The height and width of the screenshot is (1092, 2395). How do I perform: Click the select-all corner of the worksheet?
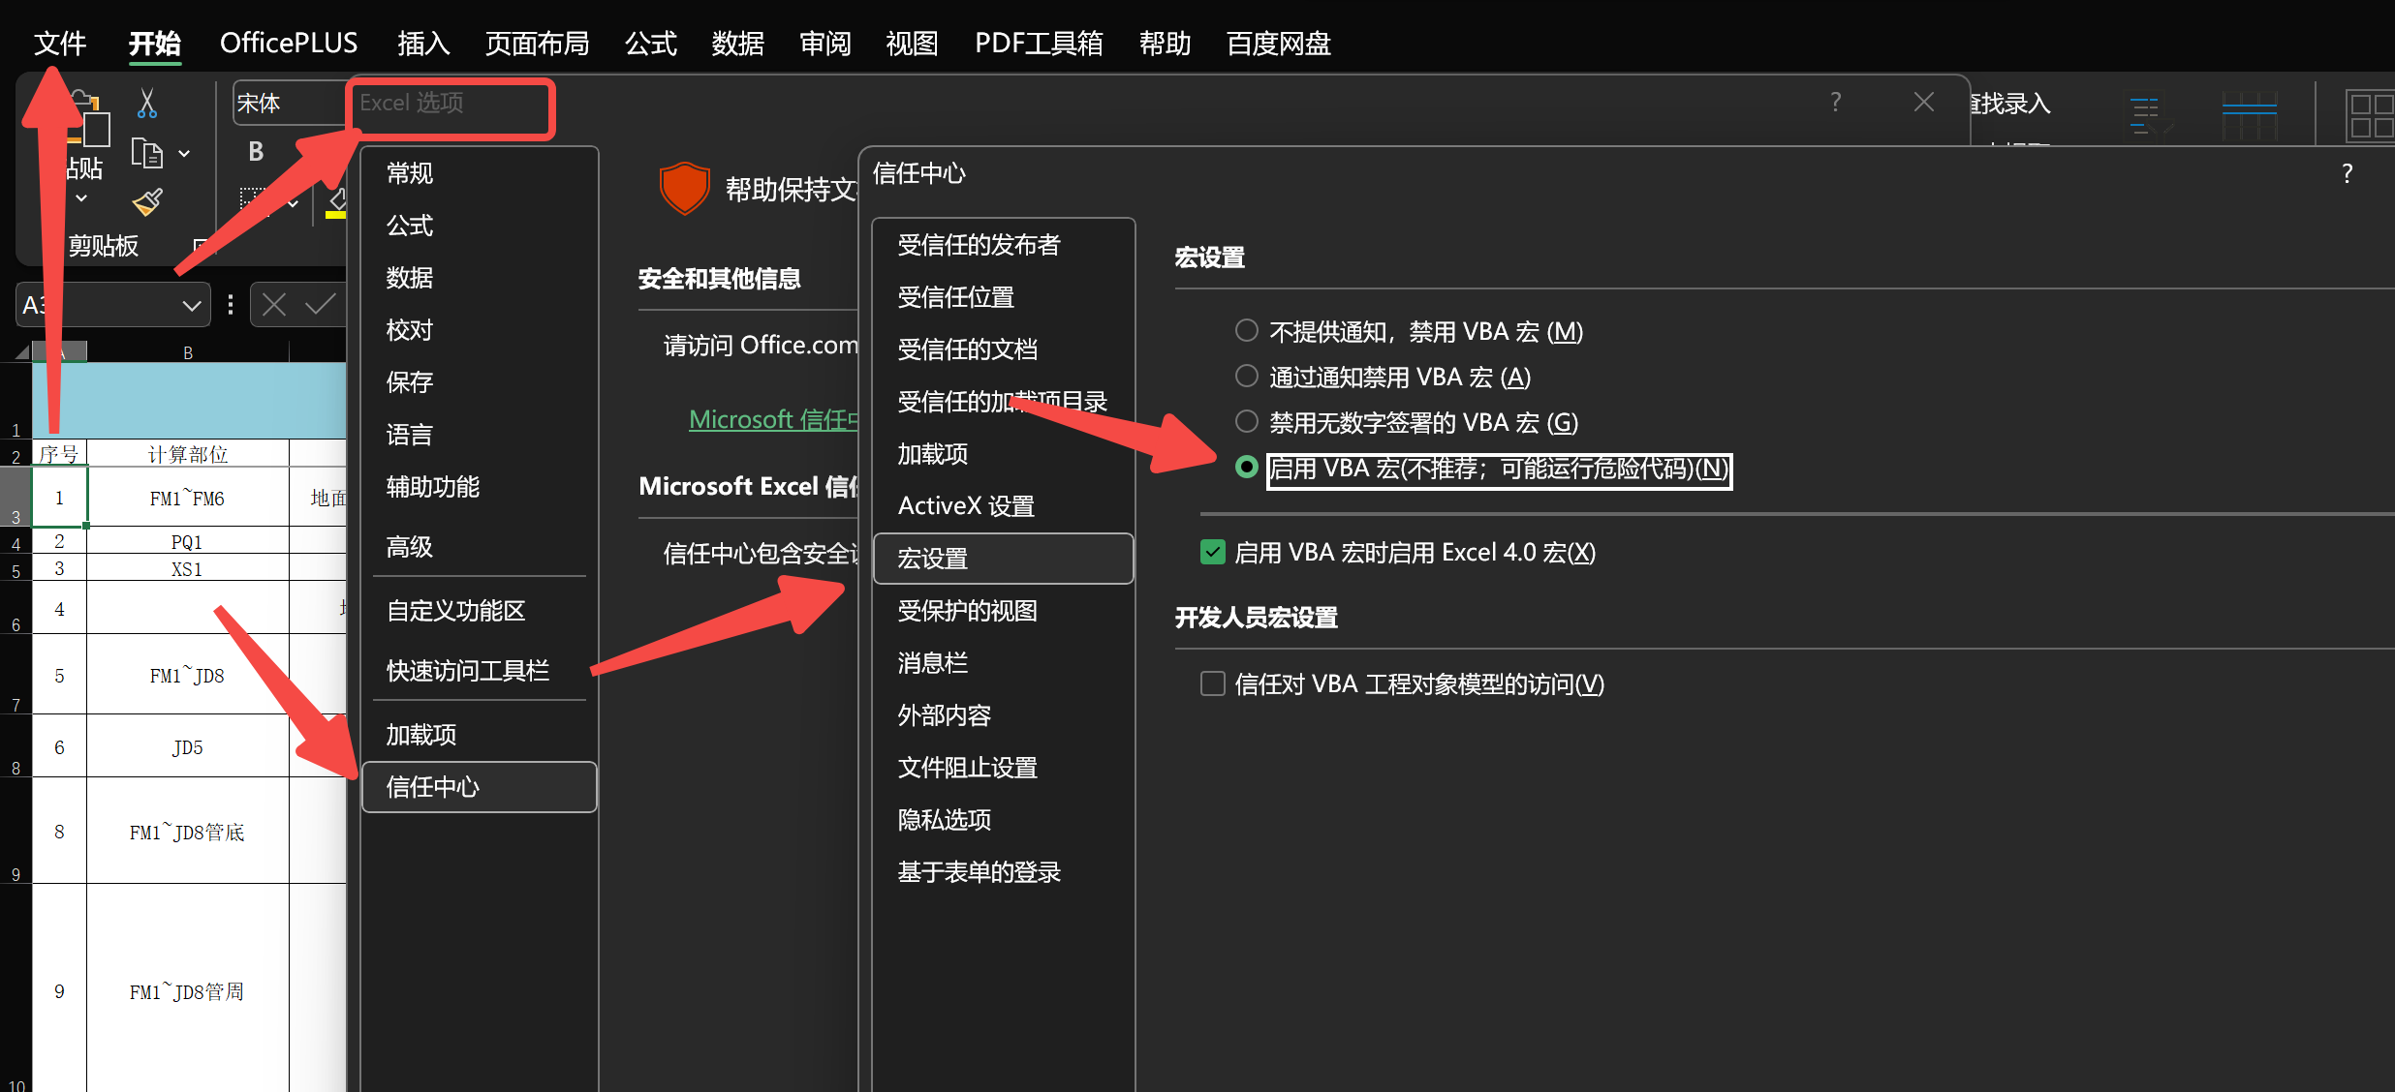21,352
